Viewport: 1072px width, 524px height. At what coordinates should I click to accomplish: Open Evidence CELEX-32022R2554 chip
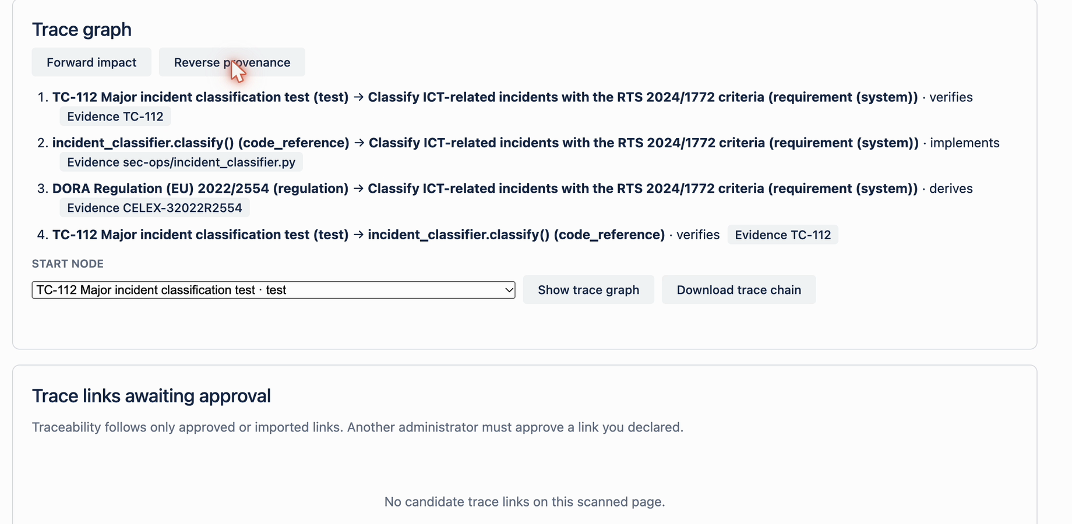(154, 208)
